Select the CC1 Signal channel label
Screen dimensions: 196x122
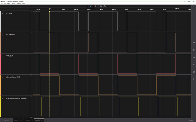(9, 13)
